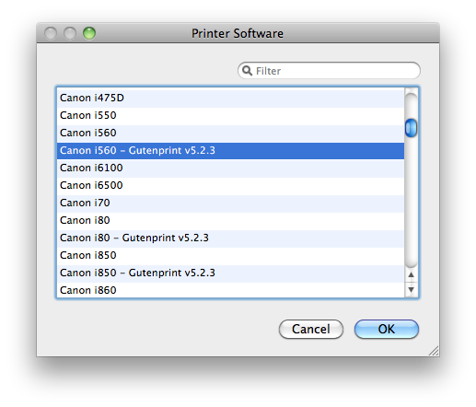Choose Canon i6500 printer software
The image size is (476, 407).
tap(230, 185)
